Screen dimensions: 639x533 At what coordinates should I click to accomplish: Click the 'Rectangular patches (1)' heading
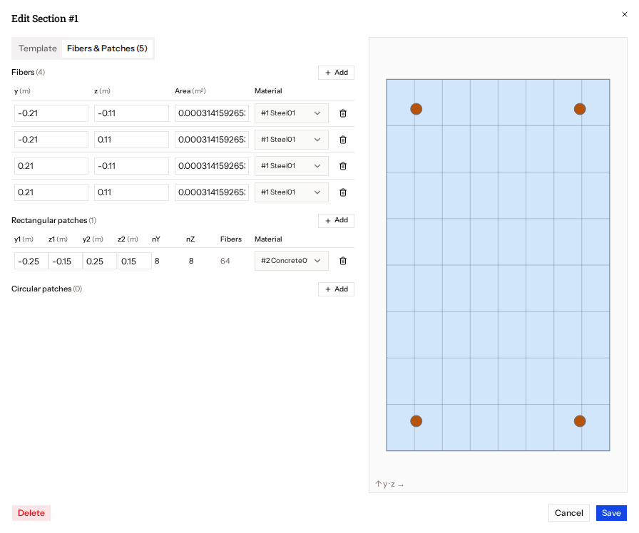point(53,220)
